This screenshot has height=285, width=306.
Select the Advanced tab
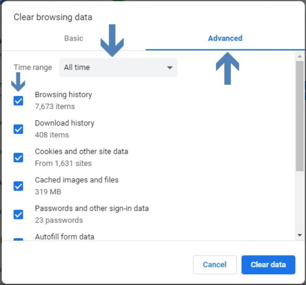click(225, 38)
